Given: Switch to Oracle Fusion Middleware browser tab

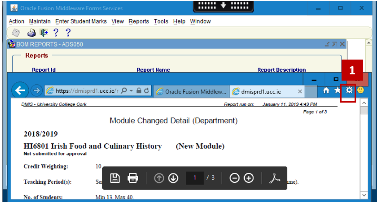Looking at the screenshot, I should (191, 92).
